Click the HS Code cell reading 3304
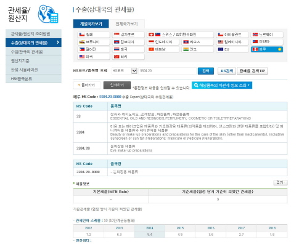Image resolution: width=299 pixels, height=244 pixels. 91,132
